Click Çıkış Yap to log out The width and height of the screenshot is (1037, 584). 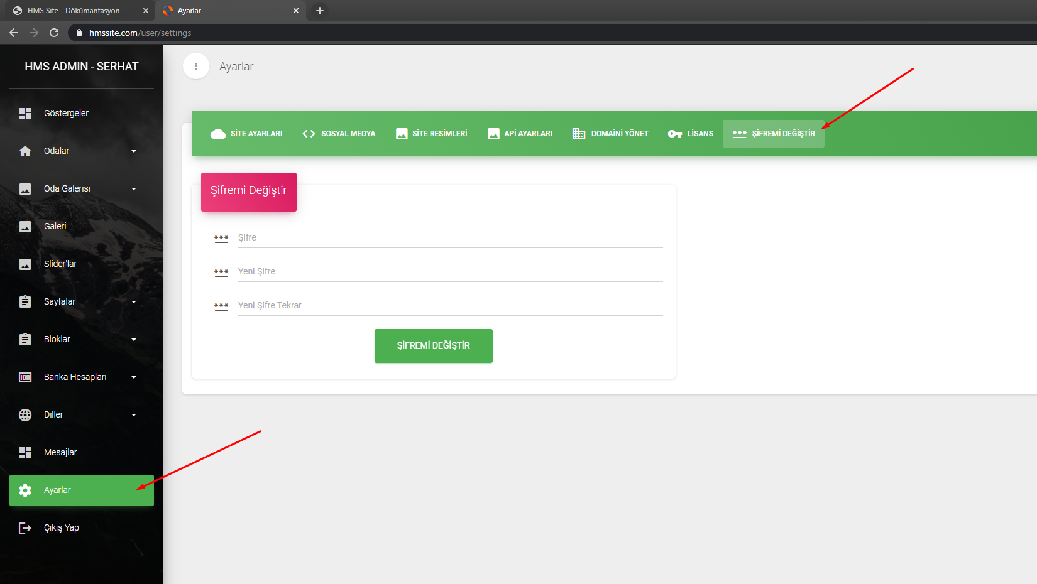point(82,528)
